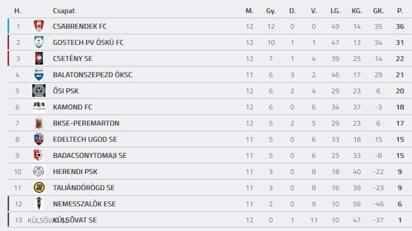Click the Csapat column header
The width and height of the screenshot is (412, 231).
64,11
